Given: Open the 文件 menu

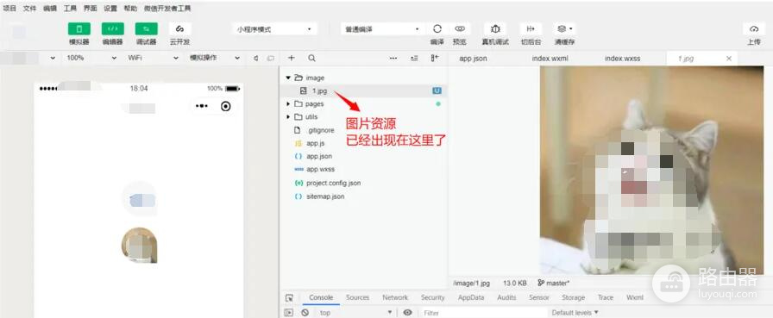Looking at the screenshot, I should (x=29, y=9).
